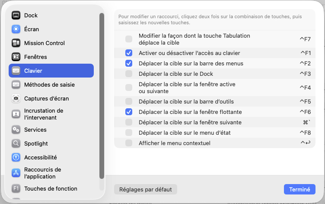Viewport: 325px width, 204px height.
Task: Select the Écran sun icon
Action: pos(16,29)
